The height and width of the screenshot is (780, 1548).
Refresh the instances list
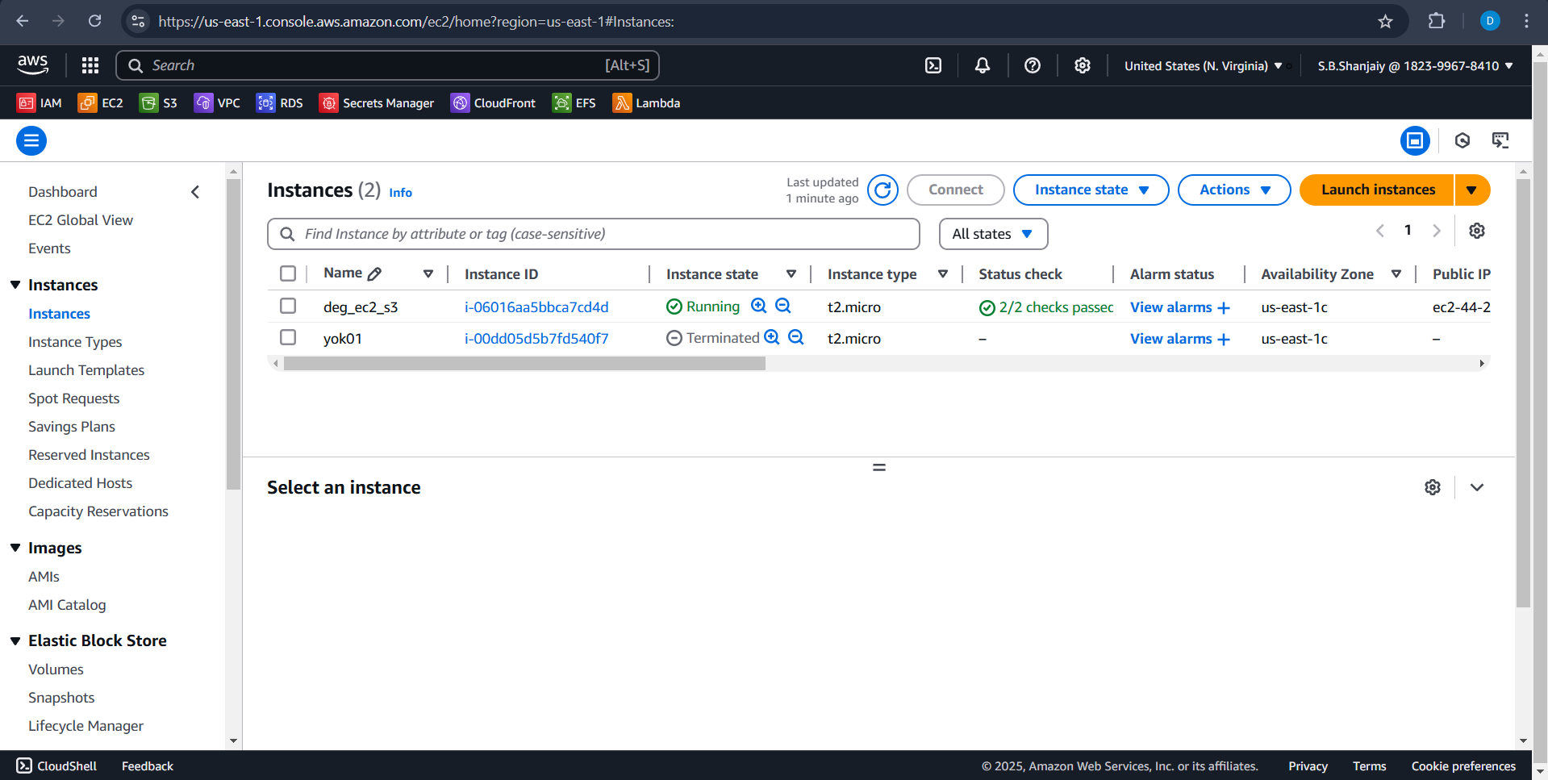tap(883, 190)
